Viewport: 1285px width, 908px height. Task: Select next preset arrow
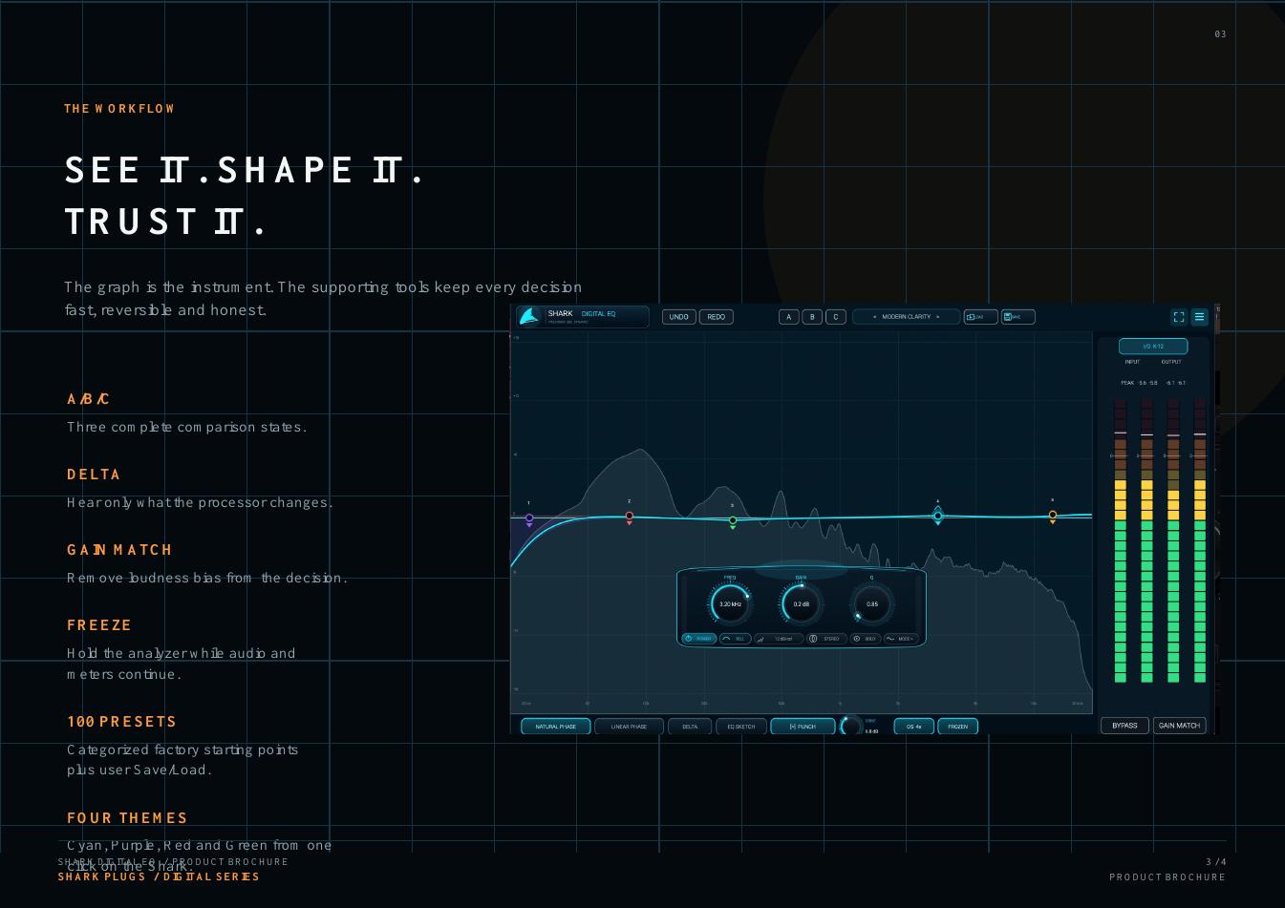[937, 317]
